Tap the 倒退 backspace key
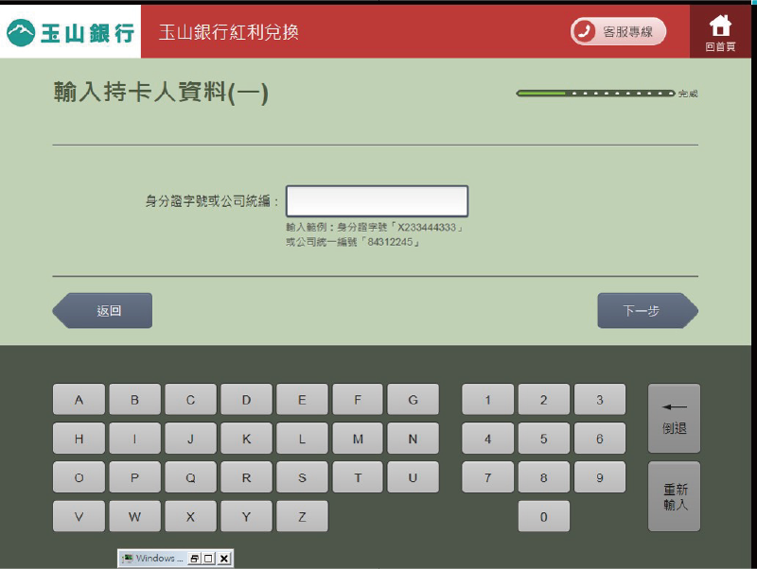This screenshot has width=757, height=569. (x=674, y=418)
